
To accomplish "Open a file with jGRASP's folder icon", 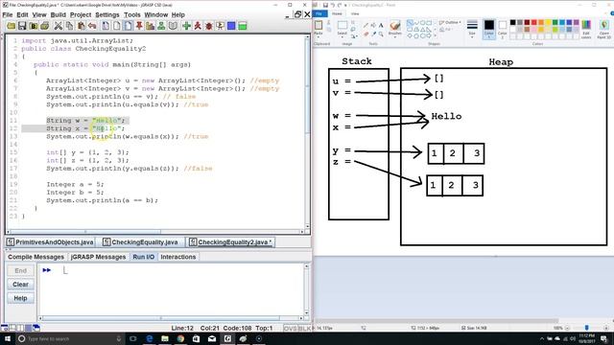I will coord(11,26).
